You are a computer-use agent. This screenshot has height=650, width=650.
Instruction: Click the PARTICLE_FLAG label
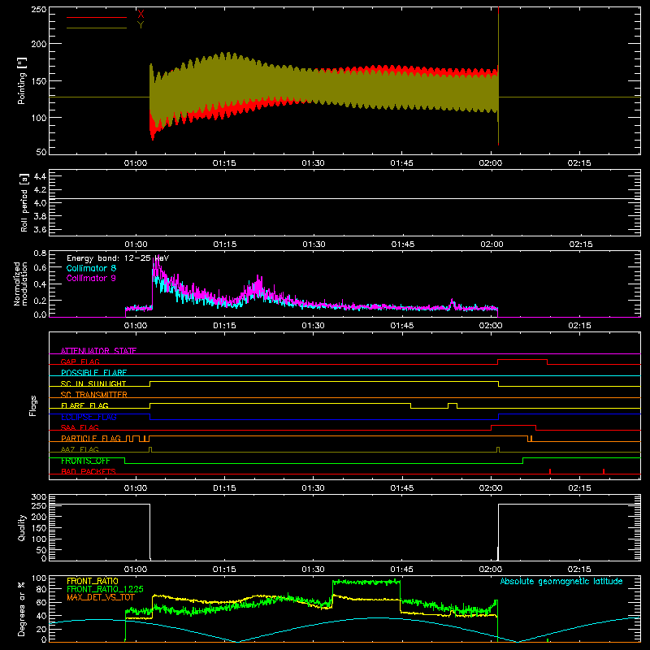click(x=91, y=439)
